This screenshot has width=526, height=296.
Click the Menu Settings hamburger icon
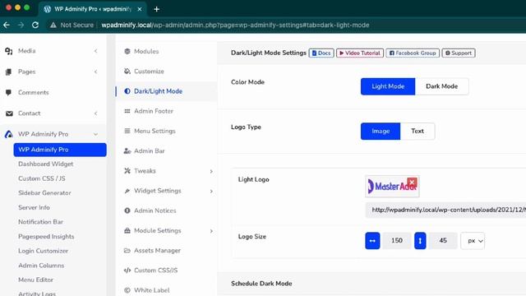point(127,131)
